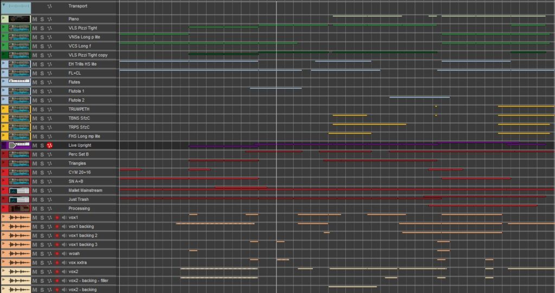555x293 pixels.
Task: Select the Transport track icon
Action: click(x=19, y=6)
